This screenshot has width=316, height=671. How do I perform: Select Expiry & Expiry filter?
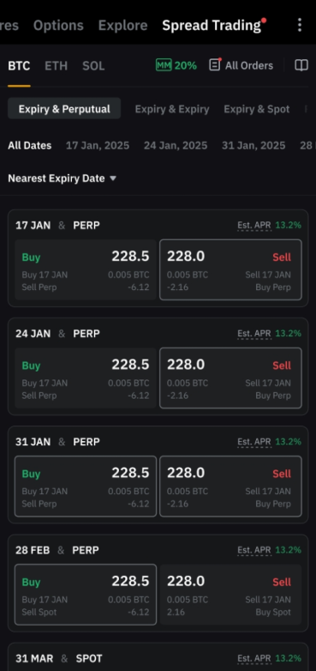[172, 109]
